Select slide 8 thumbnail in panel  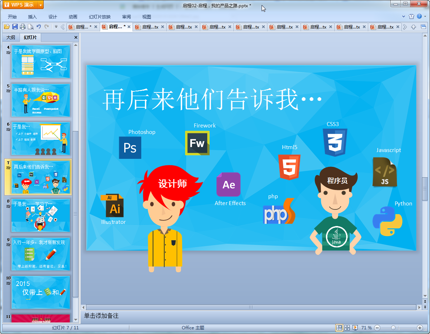click(41, 215)
